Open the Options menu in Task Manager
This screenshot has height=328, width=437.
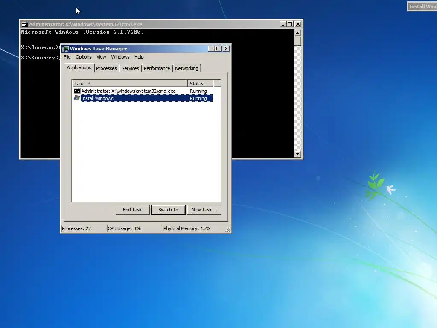pos(83,57)
